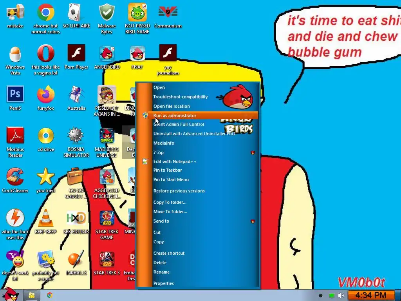The width and height of the screenshot is (401, 301).
Task: Open the Angry Birds Start button
Action: point(11,294)
